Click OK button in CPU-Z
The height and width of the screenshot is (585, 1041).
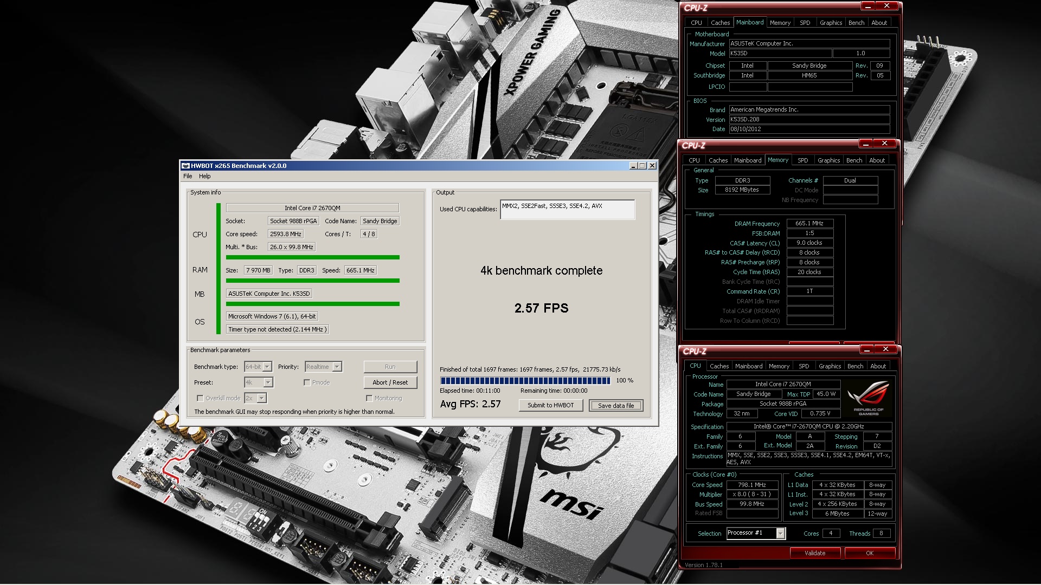pos(870,553)
